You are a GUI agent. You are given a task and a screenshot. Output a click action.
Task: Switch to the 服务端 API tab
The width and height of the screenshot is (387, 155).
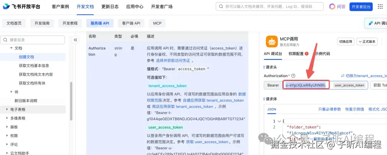[100, 23]
